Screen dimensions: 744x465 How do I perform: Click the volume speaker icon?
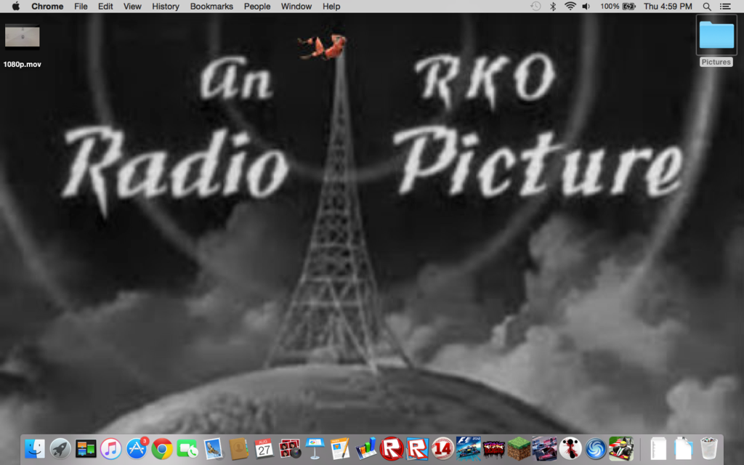[x=586, y=6]
